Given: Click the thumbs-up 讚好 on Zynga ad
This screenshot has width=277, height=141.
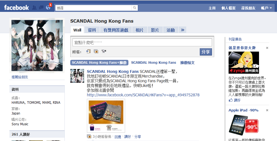Looking at the screenshot, I should click(x=235, y=100).
